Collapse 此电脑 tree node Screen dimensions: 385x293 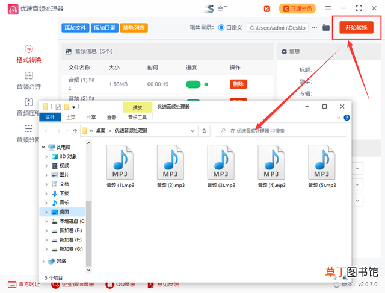coord(43,147)
